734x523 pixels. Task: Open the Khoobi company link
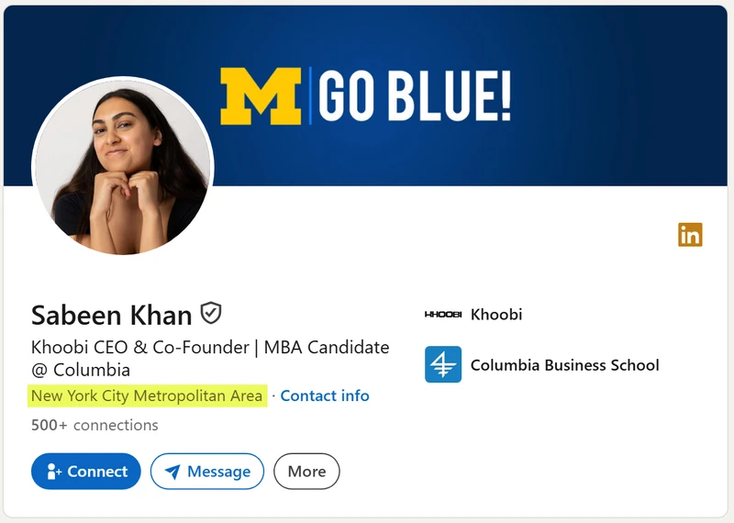496,314
